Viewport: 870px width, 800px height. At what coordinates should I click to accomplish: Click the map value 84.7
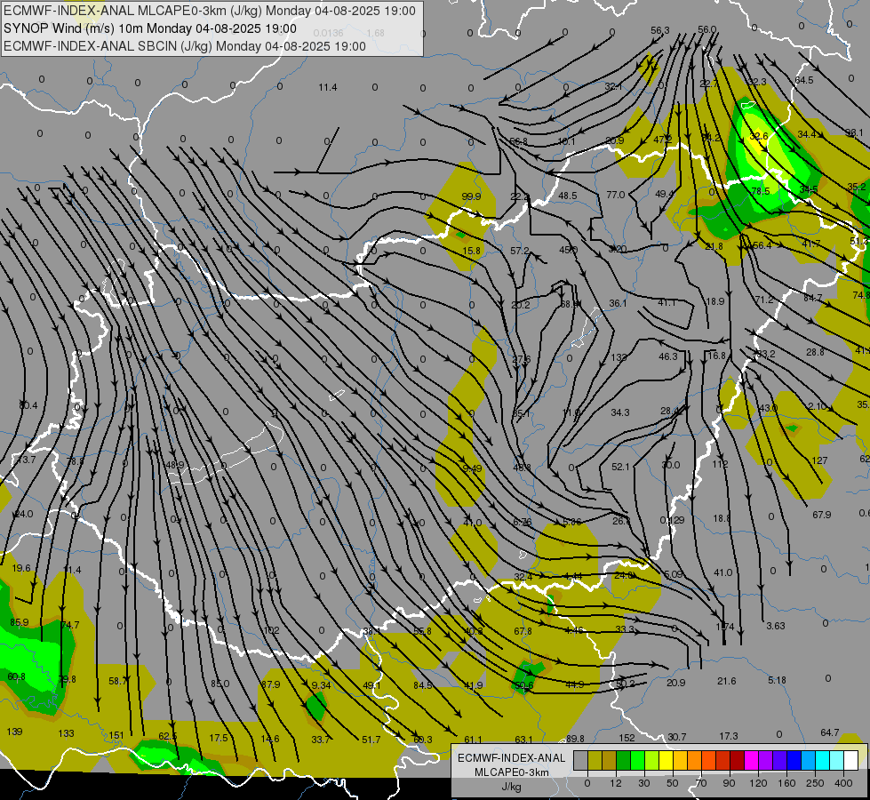(x=813, y=298)
